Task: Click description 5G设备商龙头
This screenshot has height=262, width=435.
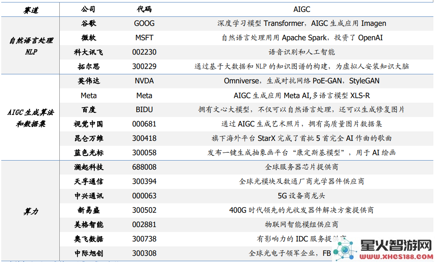Action: click(x=301, y=196)
